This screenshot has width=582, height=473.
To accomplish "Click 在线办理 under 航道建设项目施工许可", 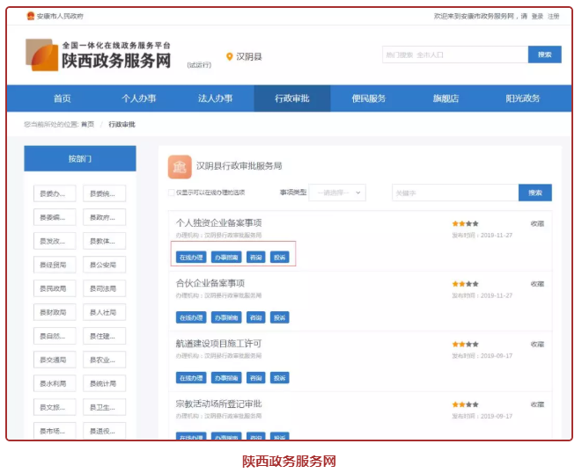I will point(191,378).
